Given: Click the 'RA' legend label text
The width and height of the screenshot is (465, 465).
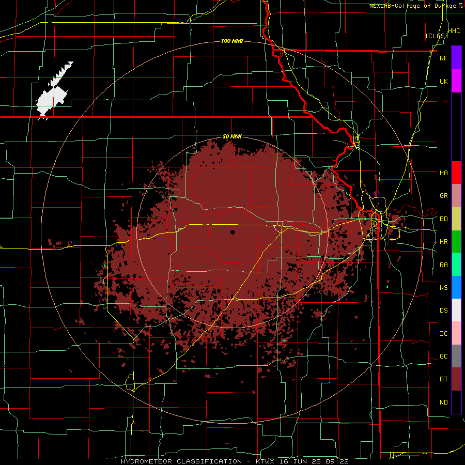Looking at the screenshot, I should [x=443, y=265].
